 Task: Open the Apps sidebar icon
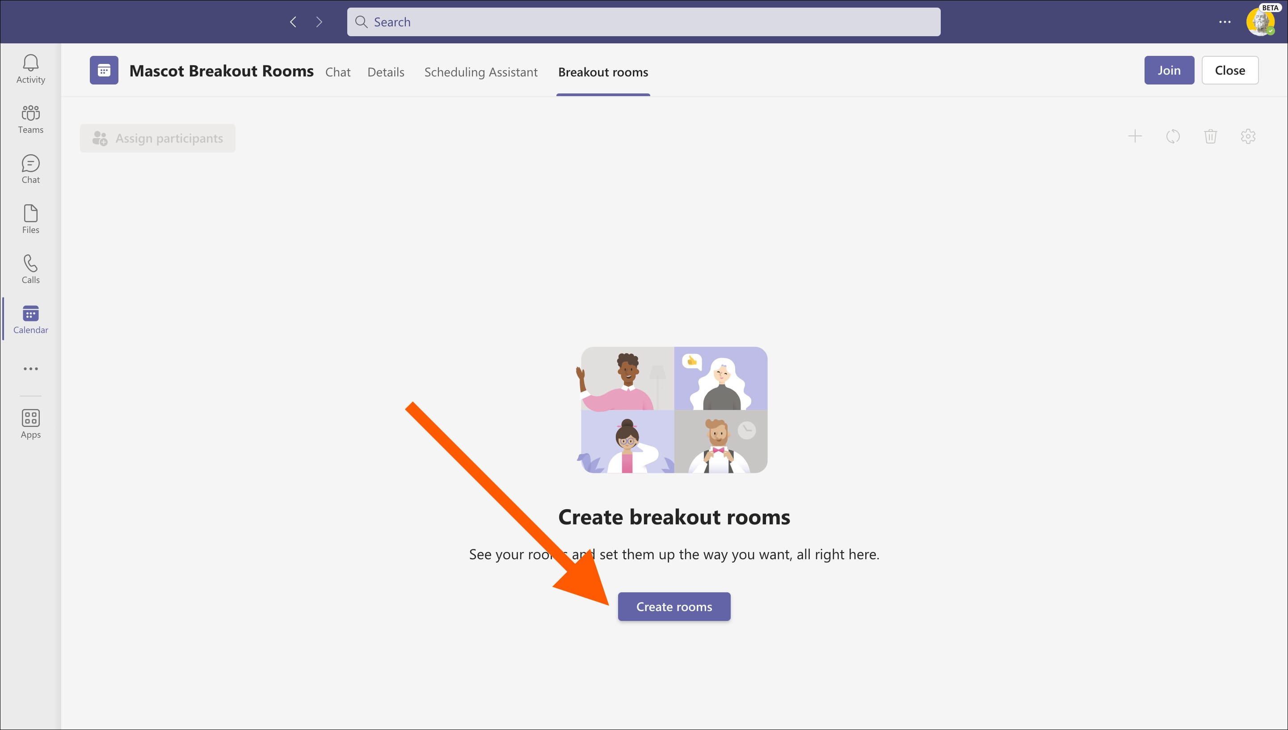point(30,424)
